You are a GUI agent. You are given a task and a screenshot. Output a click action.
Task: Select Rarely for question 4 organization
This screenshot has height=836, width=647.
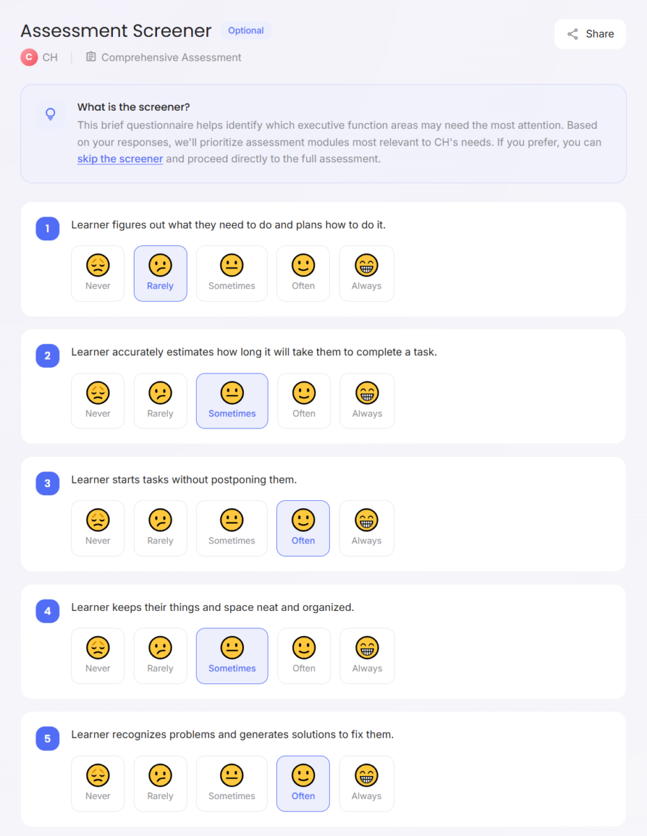point(160,656)
